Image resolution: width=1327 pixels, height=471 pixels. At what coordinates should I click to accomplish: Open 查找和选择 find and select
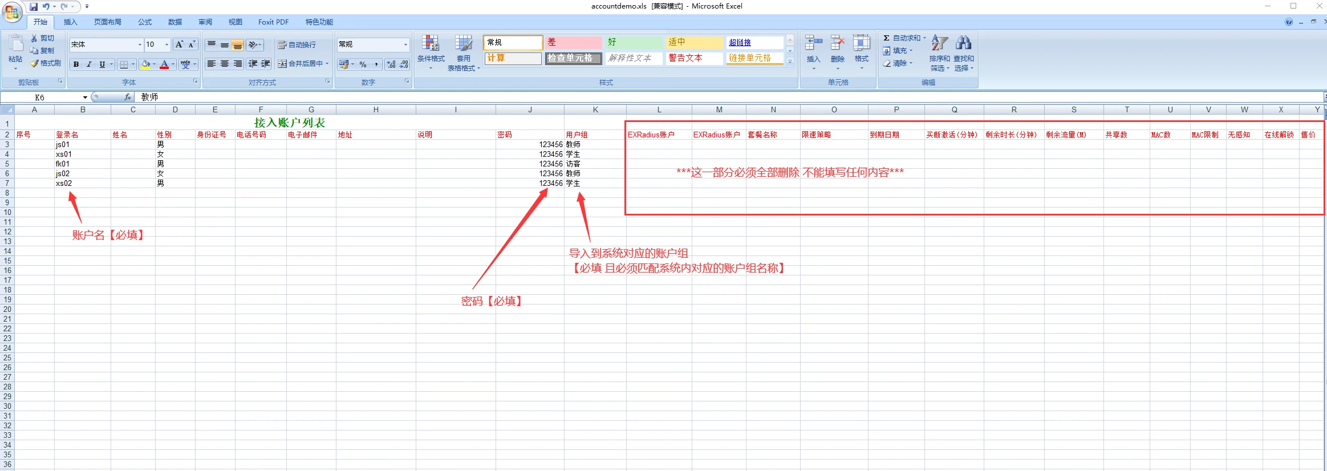click(964, 52)
